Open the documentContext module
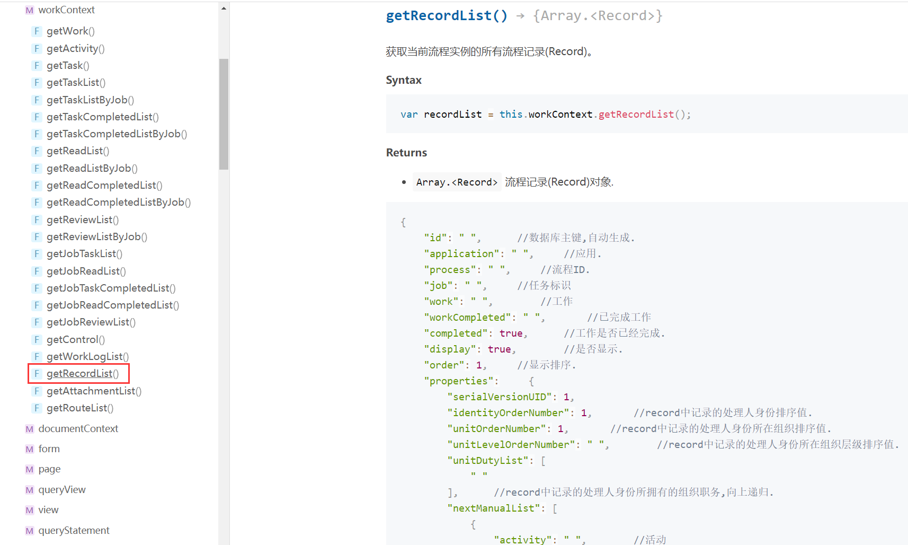908x545 pixels. [x=78, y=429]
